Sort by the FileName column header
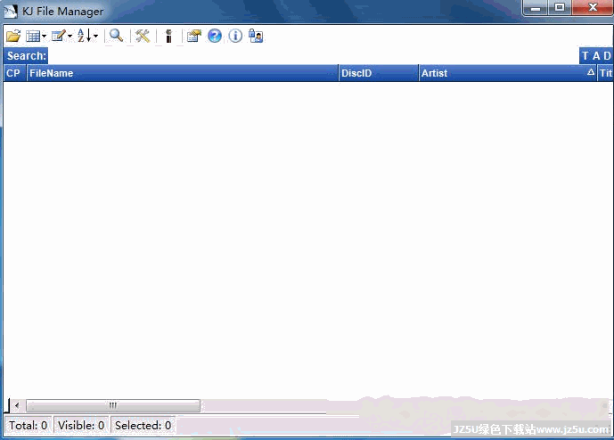Screen dimensions: 614x440 click(x=183, y=73)
